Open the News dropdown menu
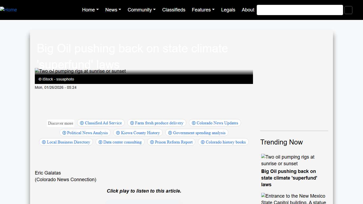Viewport: 363px width, 204px height. tap(113, 10)
